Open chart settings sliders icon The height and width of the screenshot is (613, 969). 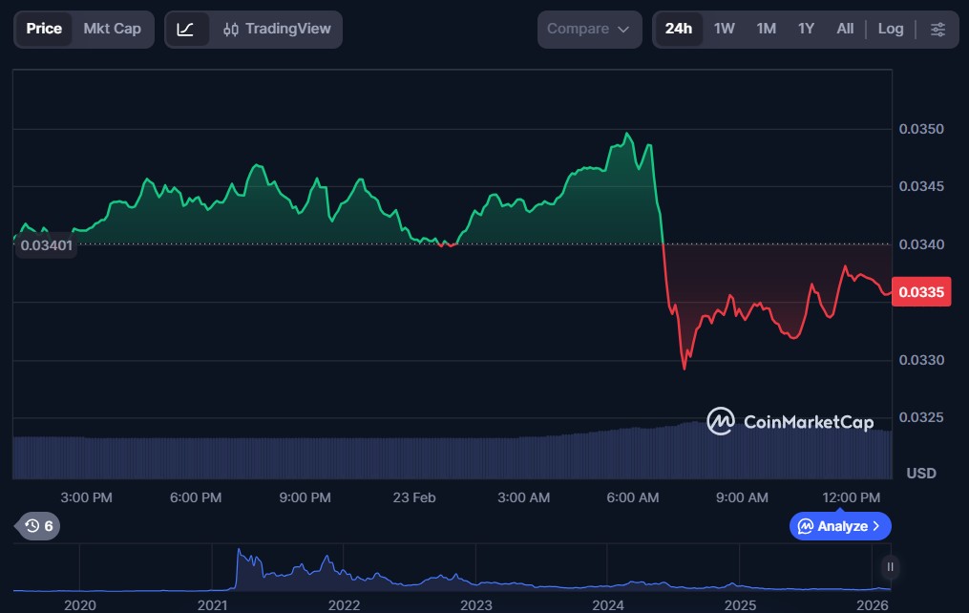(937, 30)
